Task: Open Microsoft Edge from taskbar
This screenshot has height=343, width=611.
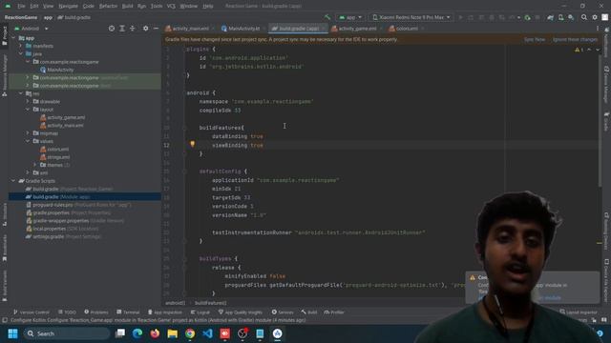Action: pos(137,333)
